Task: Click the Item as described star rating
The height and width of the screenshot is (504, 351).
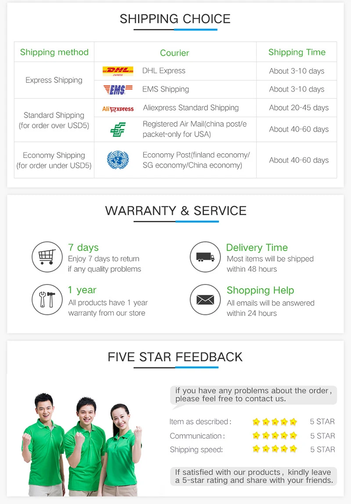Action: 275,422
